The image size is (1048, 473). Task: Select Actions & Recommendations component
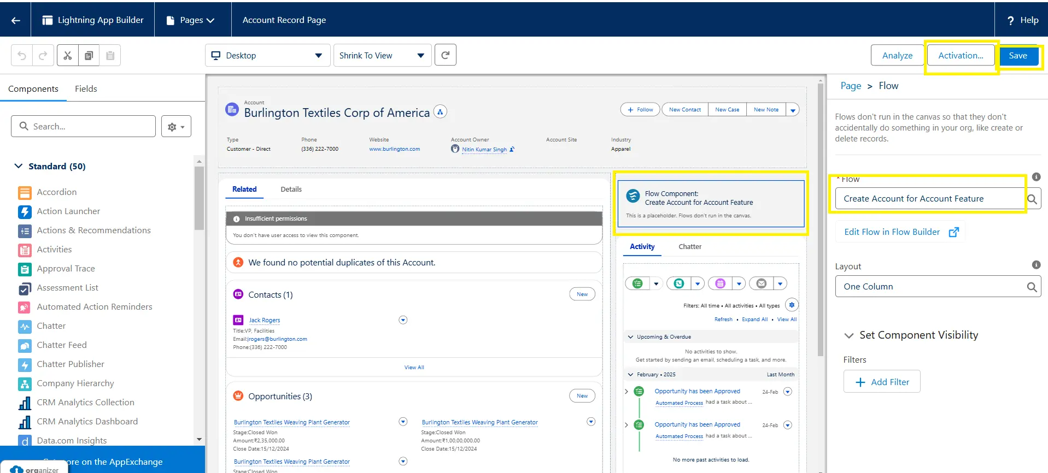pyautogui.click(x=93, y=230)
